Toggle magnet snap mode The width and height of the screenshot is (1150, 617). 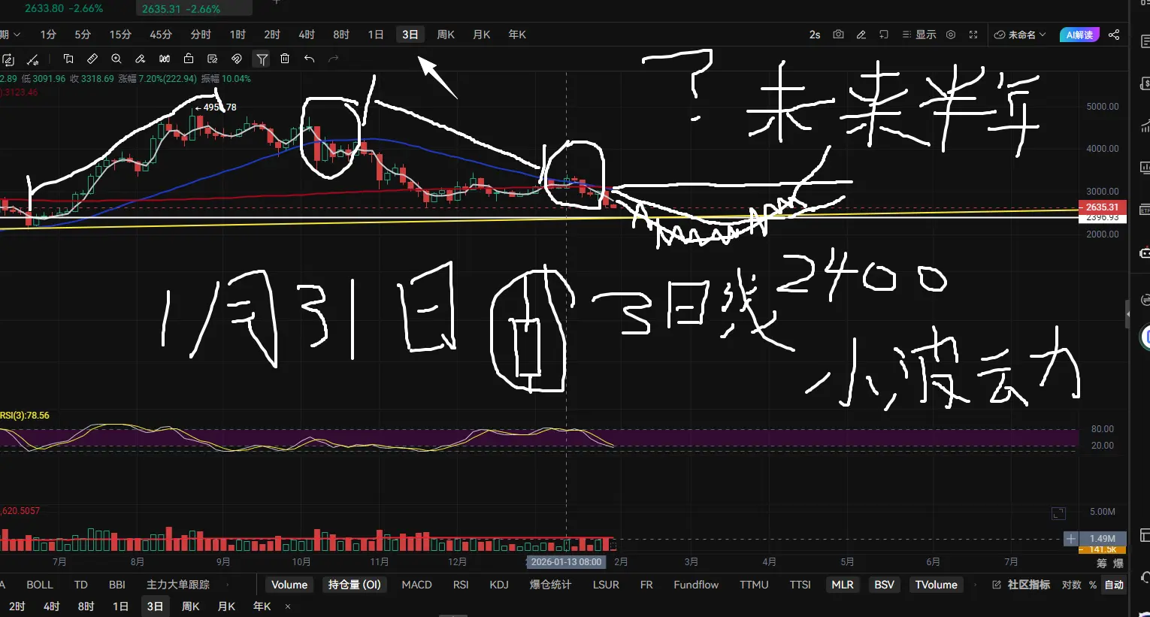(237, 59)
